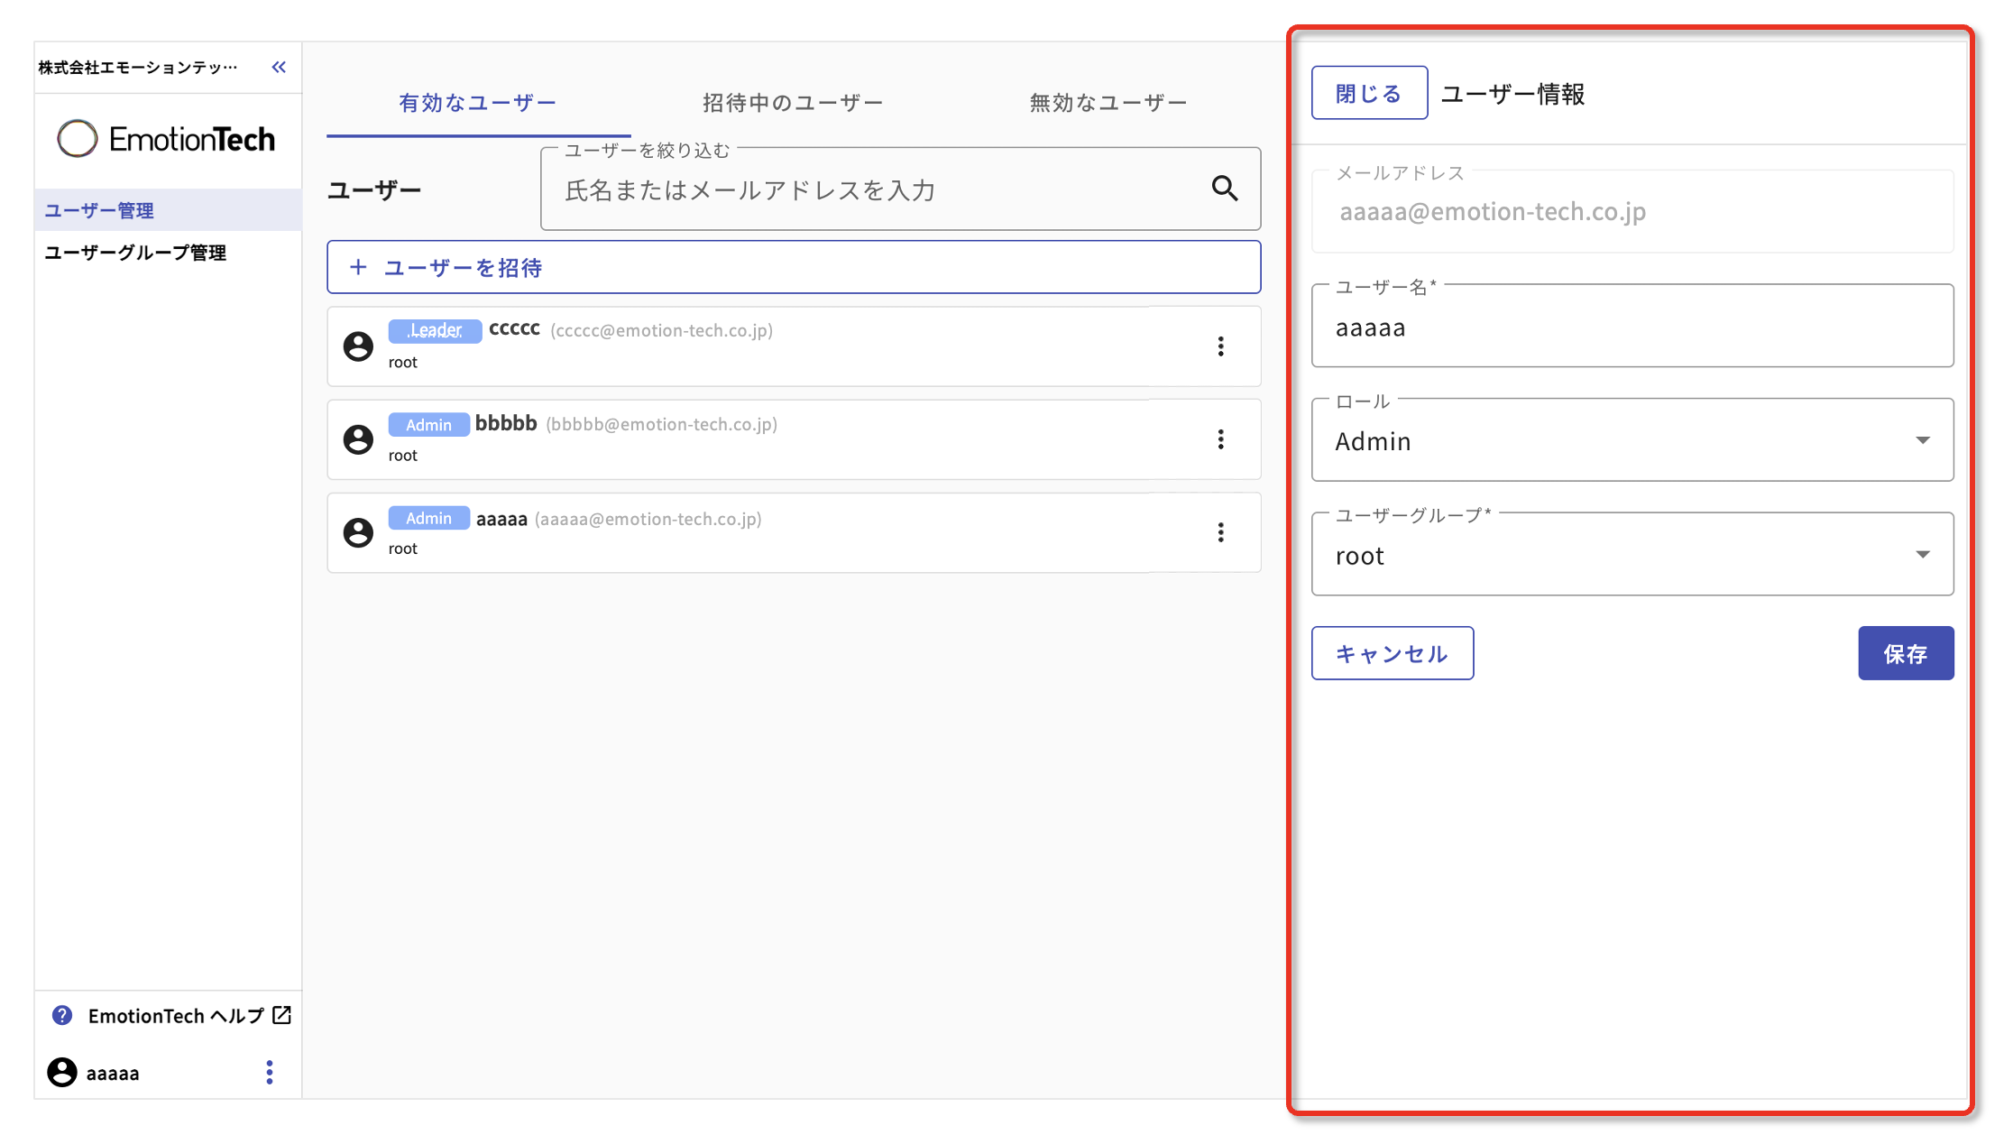Select 有効なユーザー tab

point(478,103)
